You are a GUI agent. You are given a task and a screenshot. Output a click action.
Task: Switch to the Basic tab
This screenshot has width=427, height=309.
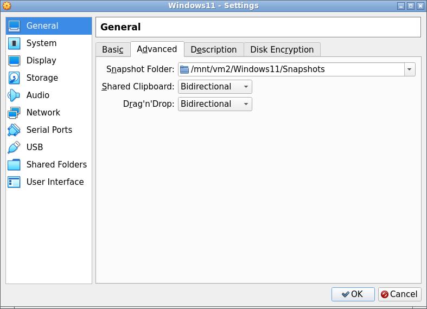tap(113, 50)
